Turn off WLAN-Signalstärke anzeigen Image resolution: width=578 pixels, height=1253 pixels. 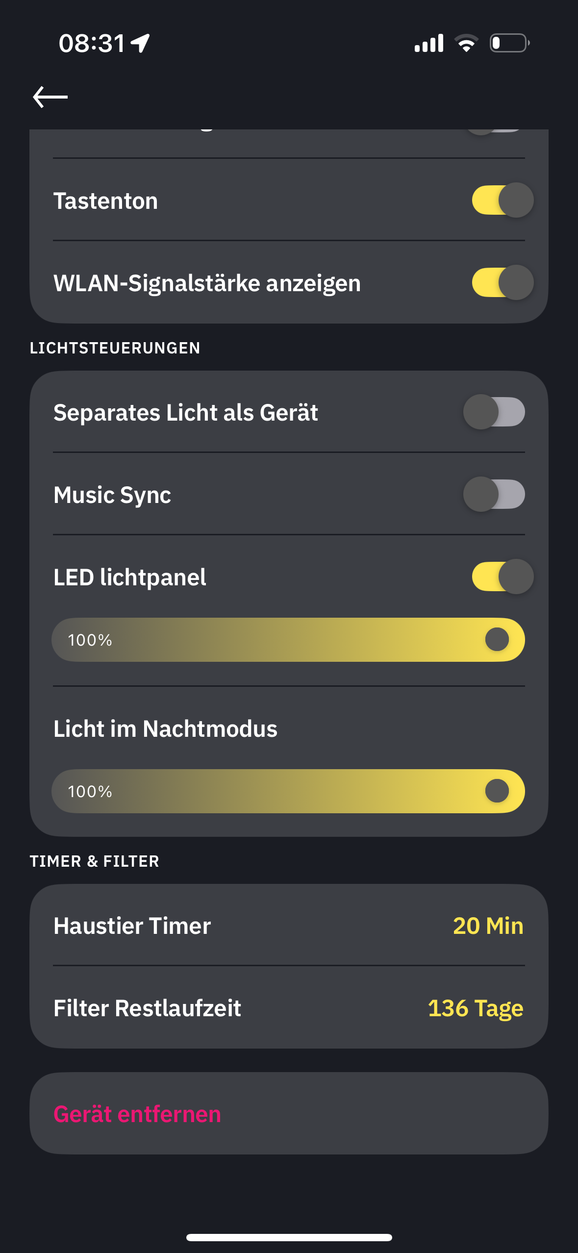502,282
